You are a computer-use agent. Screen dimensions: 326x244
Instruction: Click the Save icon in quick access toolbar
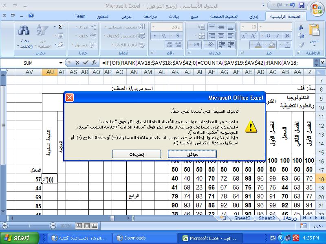302,6
